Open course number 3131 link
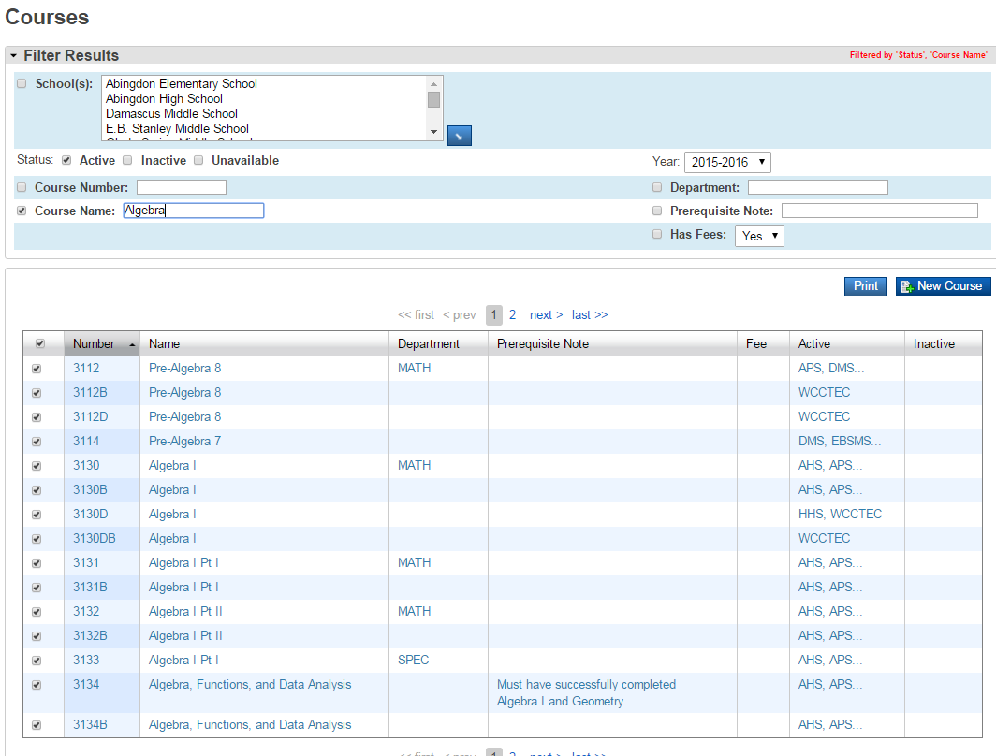996x756 pixels. [x=86, y=563]
